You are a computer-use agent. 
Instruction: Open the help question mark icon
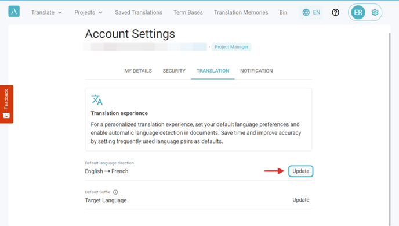click(335, 12)
